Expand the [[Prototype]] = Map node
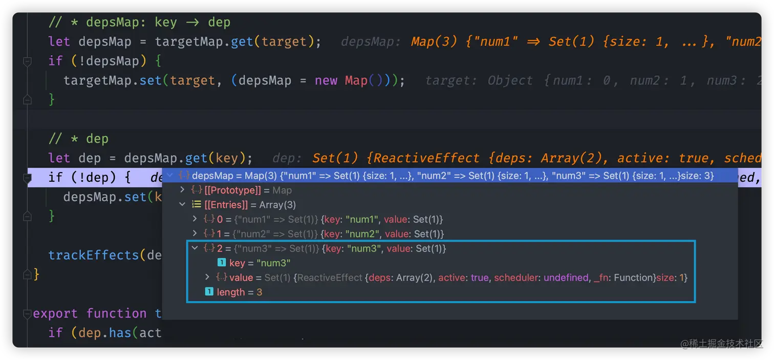The image size is (774, 360). (183, 190)
